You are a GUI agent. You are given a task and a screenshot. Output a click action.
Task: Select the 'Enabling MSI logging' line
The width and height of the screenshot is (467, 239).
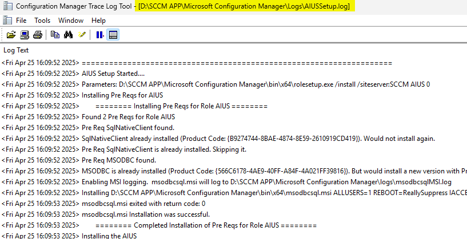(x=233, y=182)
